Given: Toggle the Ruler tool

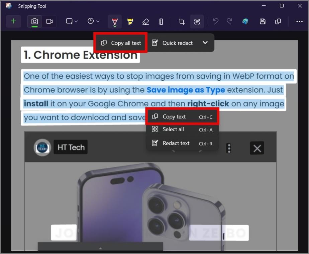Looking at the screenshot, I should tap(161, 21).
